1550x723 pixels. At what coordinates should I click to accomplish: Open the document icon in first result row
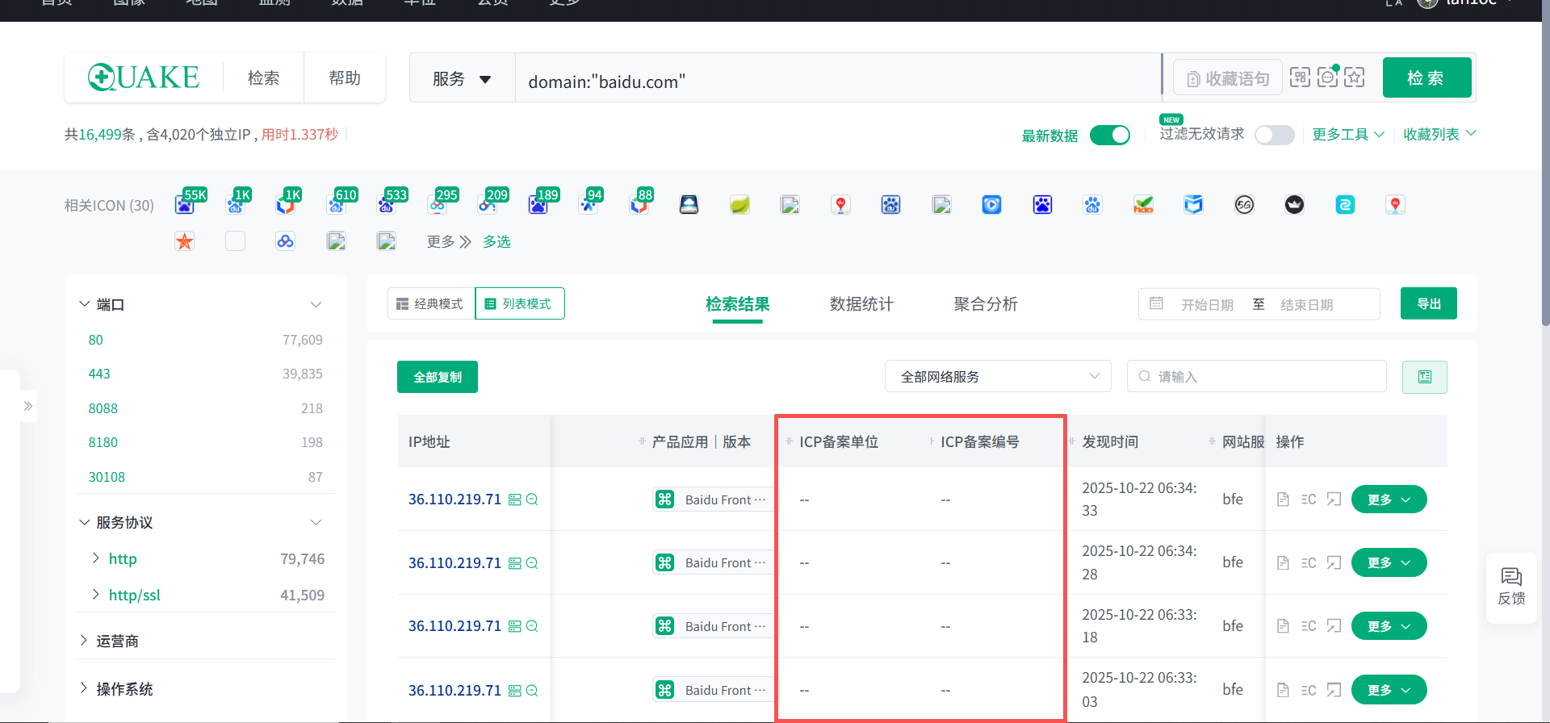(x=1283, y=499)
